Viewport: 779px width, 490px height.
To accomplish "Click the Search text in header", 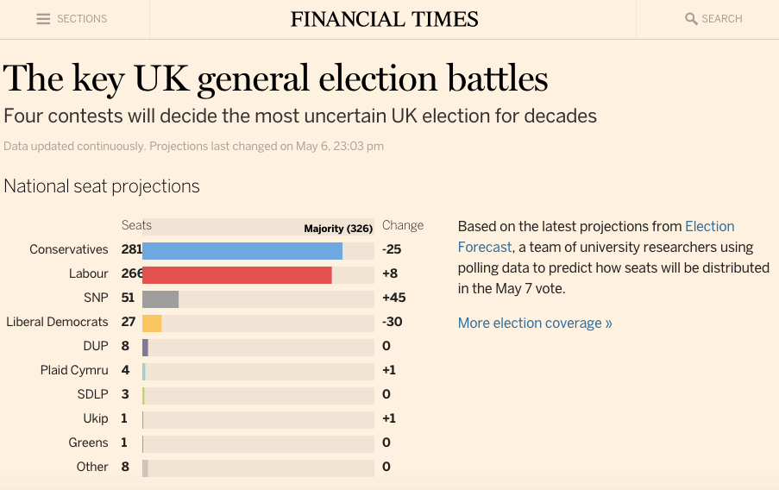I will (722, 19).
